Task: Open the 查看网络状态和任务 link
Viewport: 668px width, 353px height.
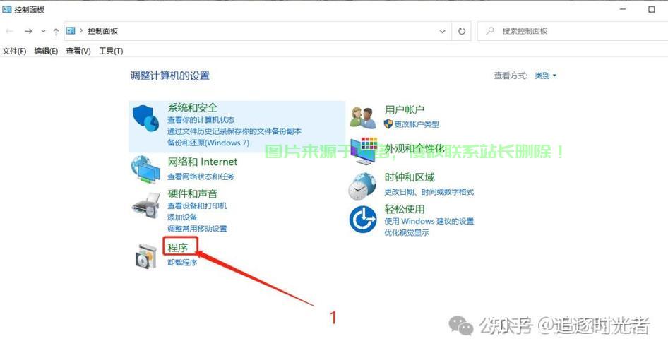Action: pos(201,176)
